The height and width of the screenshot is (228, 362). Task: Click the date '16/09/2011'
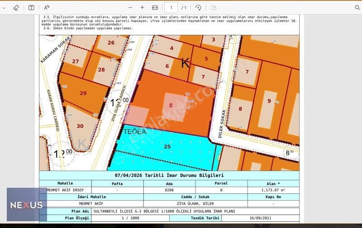click(261, 218)
